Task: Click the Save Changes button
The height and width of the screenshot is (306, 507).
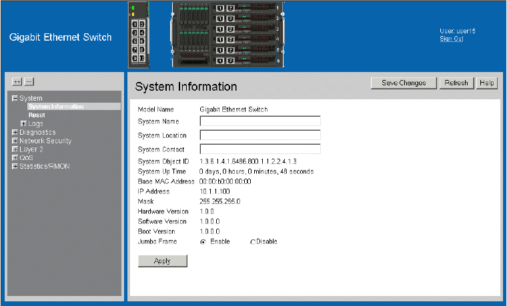Action: 404,83
